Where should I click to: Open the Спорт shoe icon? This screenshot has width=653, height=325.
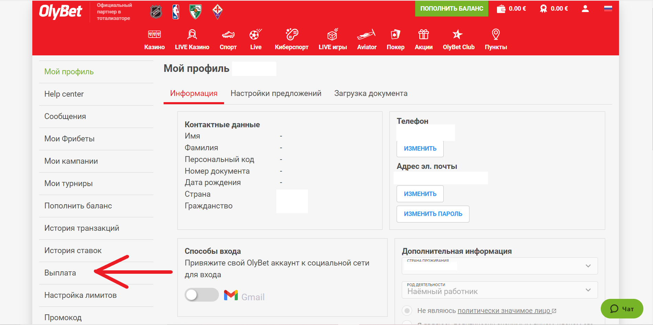(x=228, y=34)
